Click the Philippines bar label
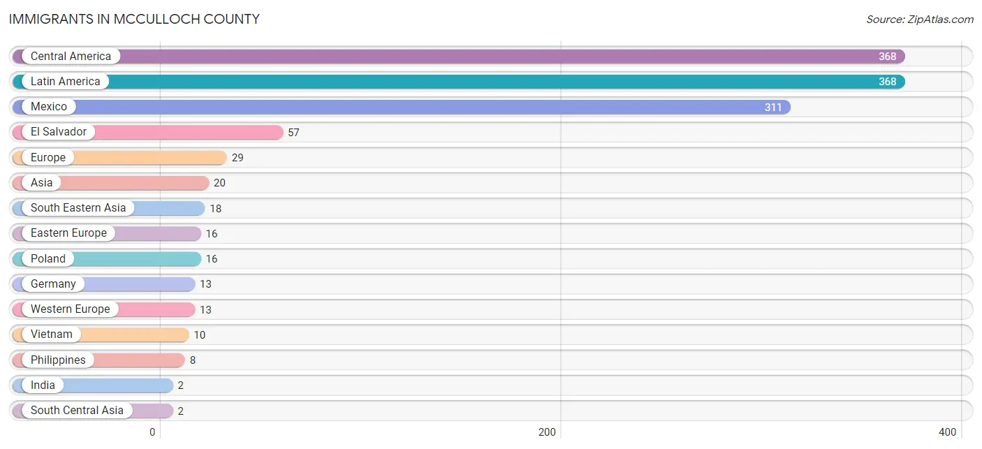 point(59,360)
